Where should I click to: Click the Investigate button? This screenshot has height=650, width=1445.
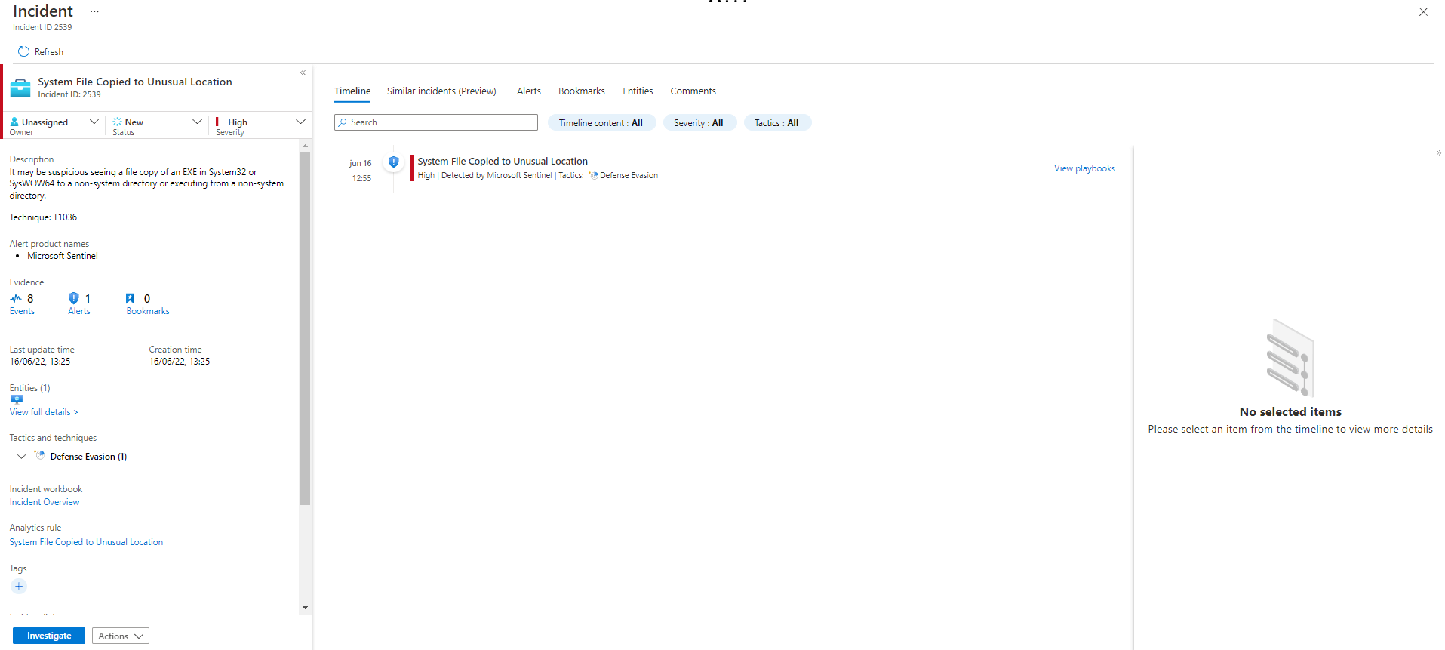pyautogui.click(x=49, y=636)
